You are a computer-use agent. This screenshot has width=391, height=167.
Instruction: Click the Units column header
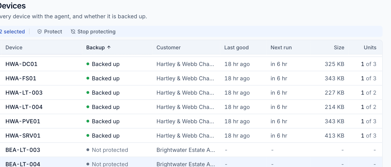click(370, 47)
